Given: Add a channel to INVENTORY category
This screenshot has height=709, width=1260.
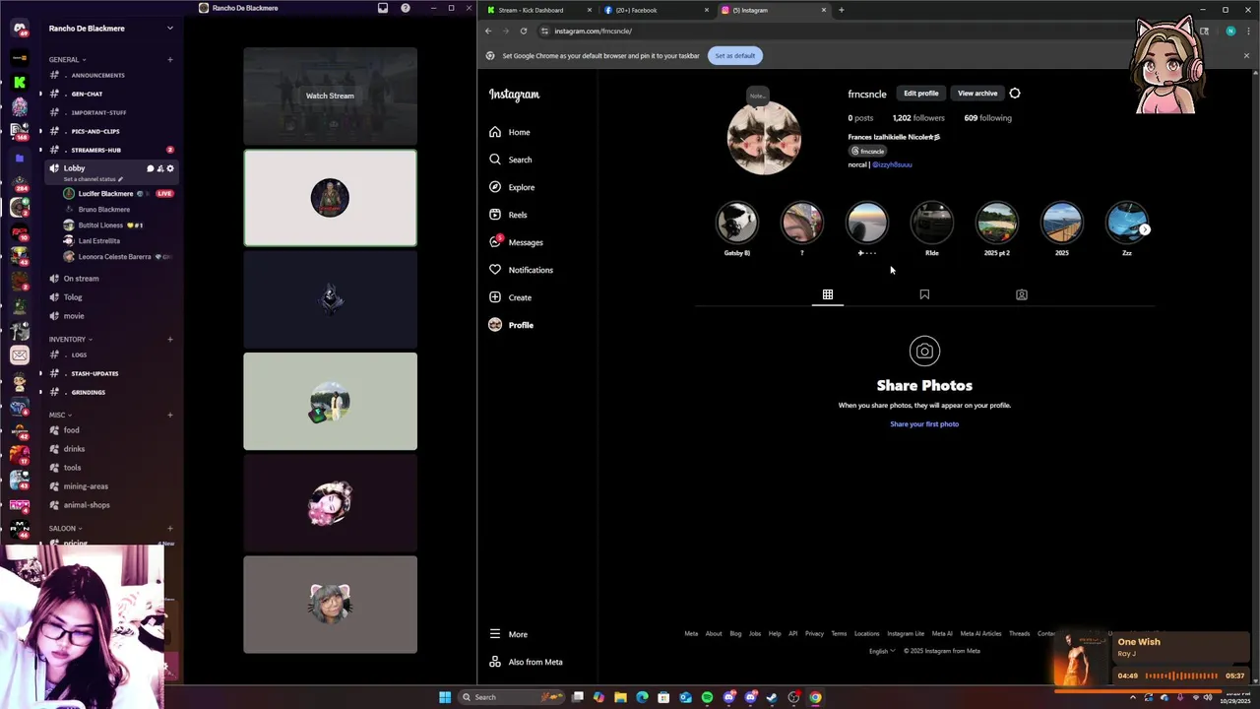Looking at the screenshot, I should pyautogui.click(x=169, y=339).
